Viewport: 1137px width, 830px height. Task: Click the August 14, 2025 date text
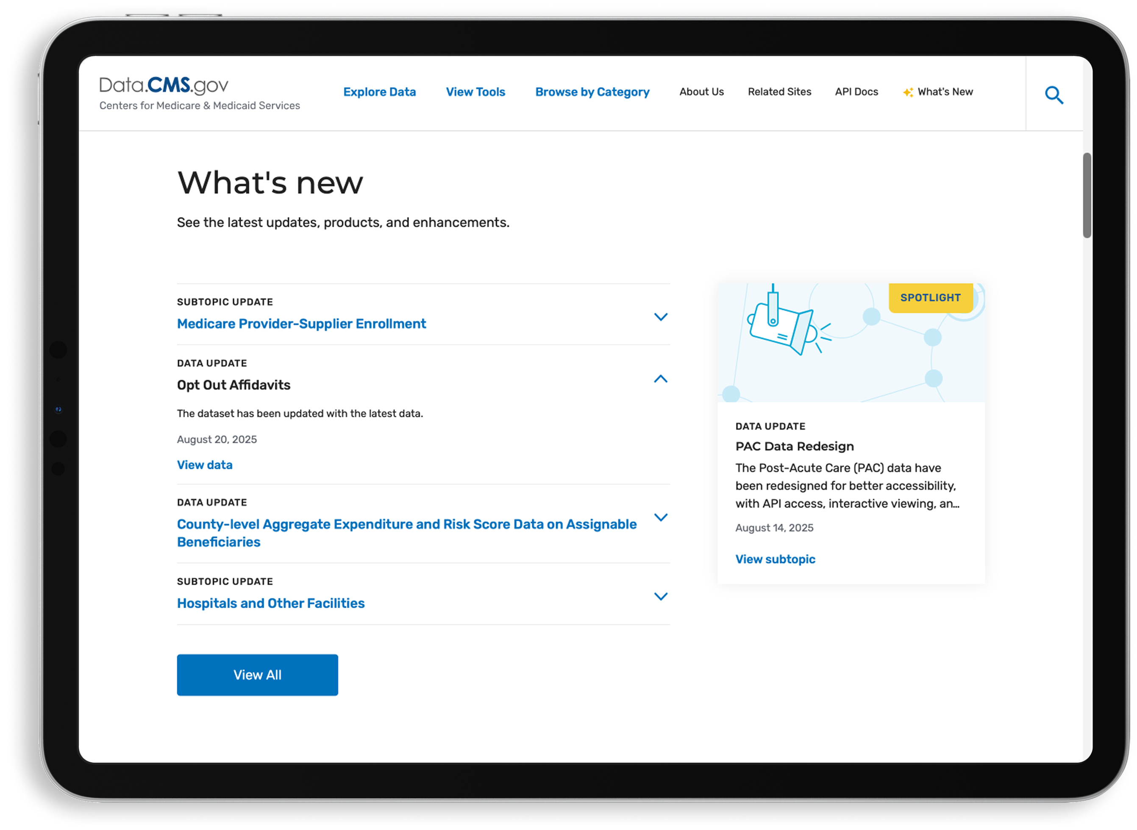pos(774,527)
